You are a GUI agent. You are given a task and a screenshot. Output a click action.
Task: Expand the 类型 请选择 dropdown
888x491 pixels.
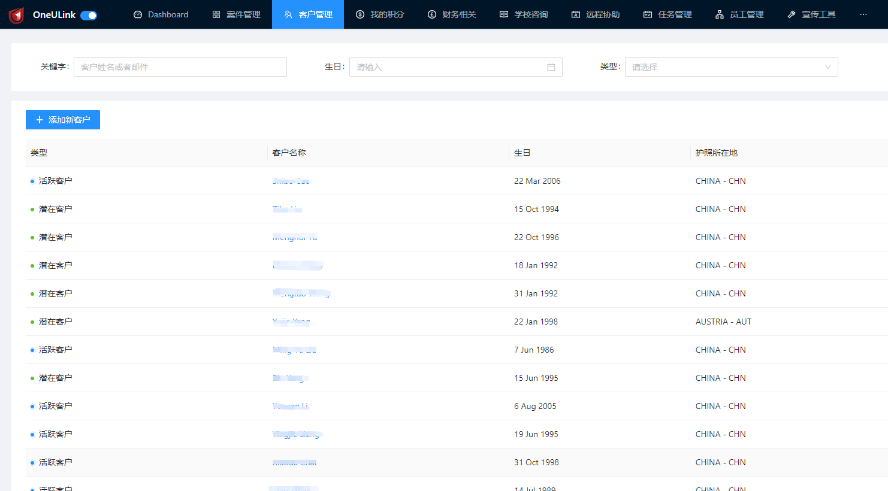pos(731,67)
